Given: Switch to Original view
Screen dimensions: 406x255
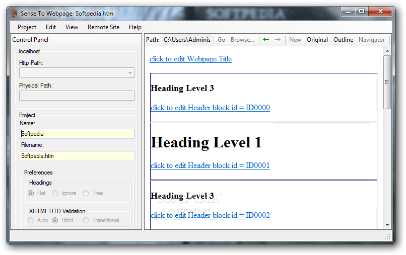Looking at the screenshot, I should (x=317, y=40).
